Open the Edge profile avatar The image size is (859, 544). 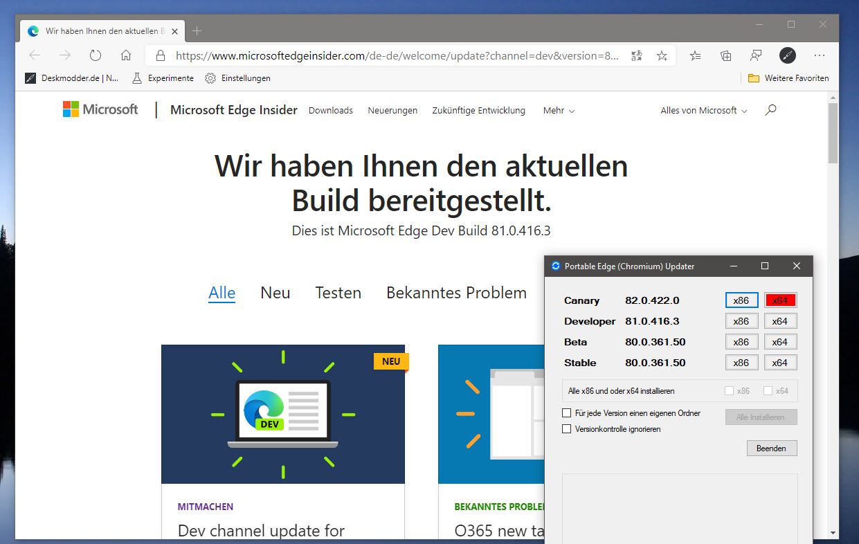pyautogui.click(x=788, y=55)
